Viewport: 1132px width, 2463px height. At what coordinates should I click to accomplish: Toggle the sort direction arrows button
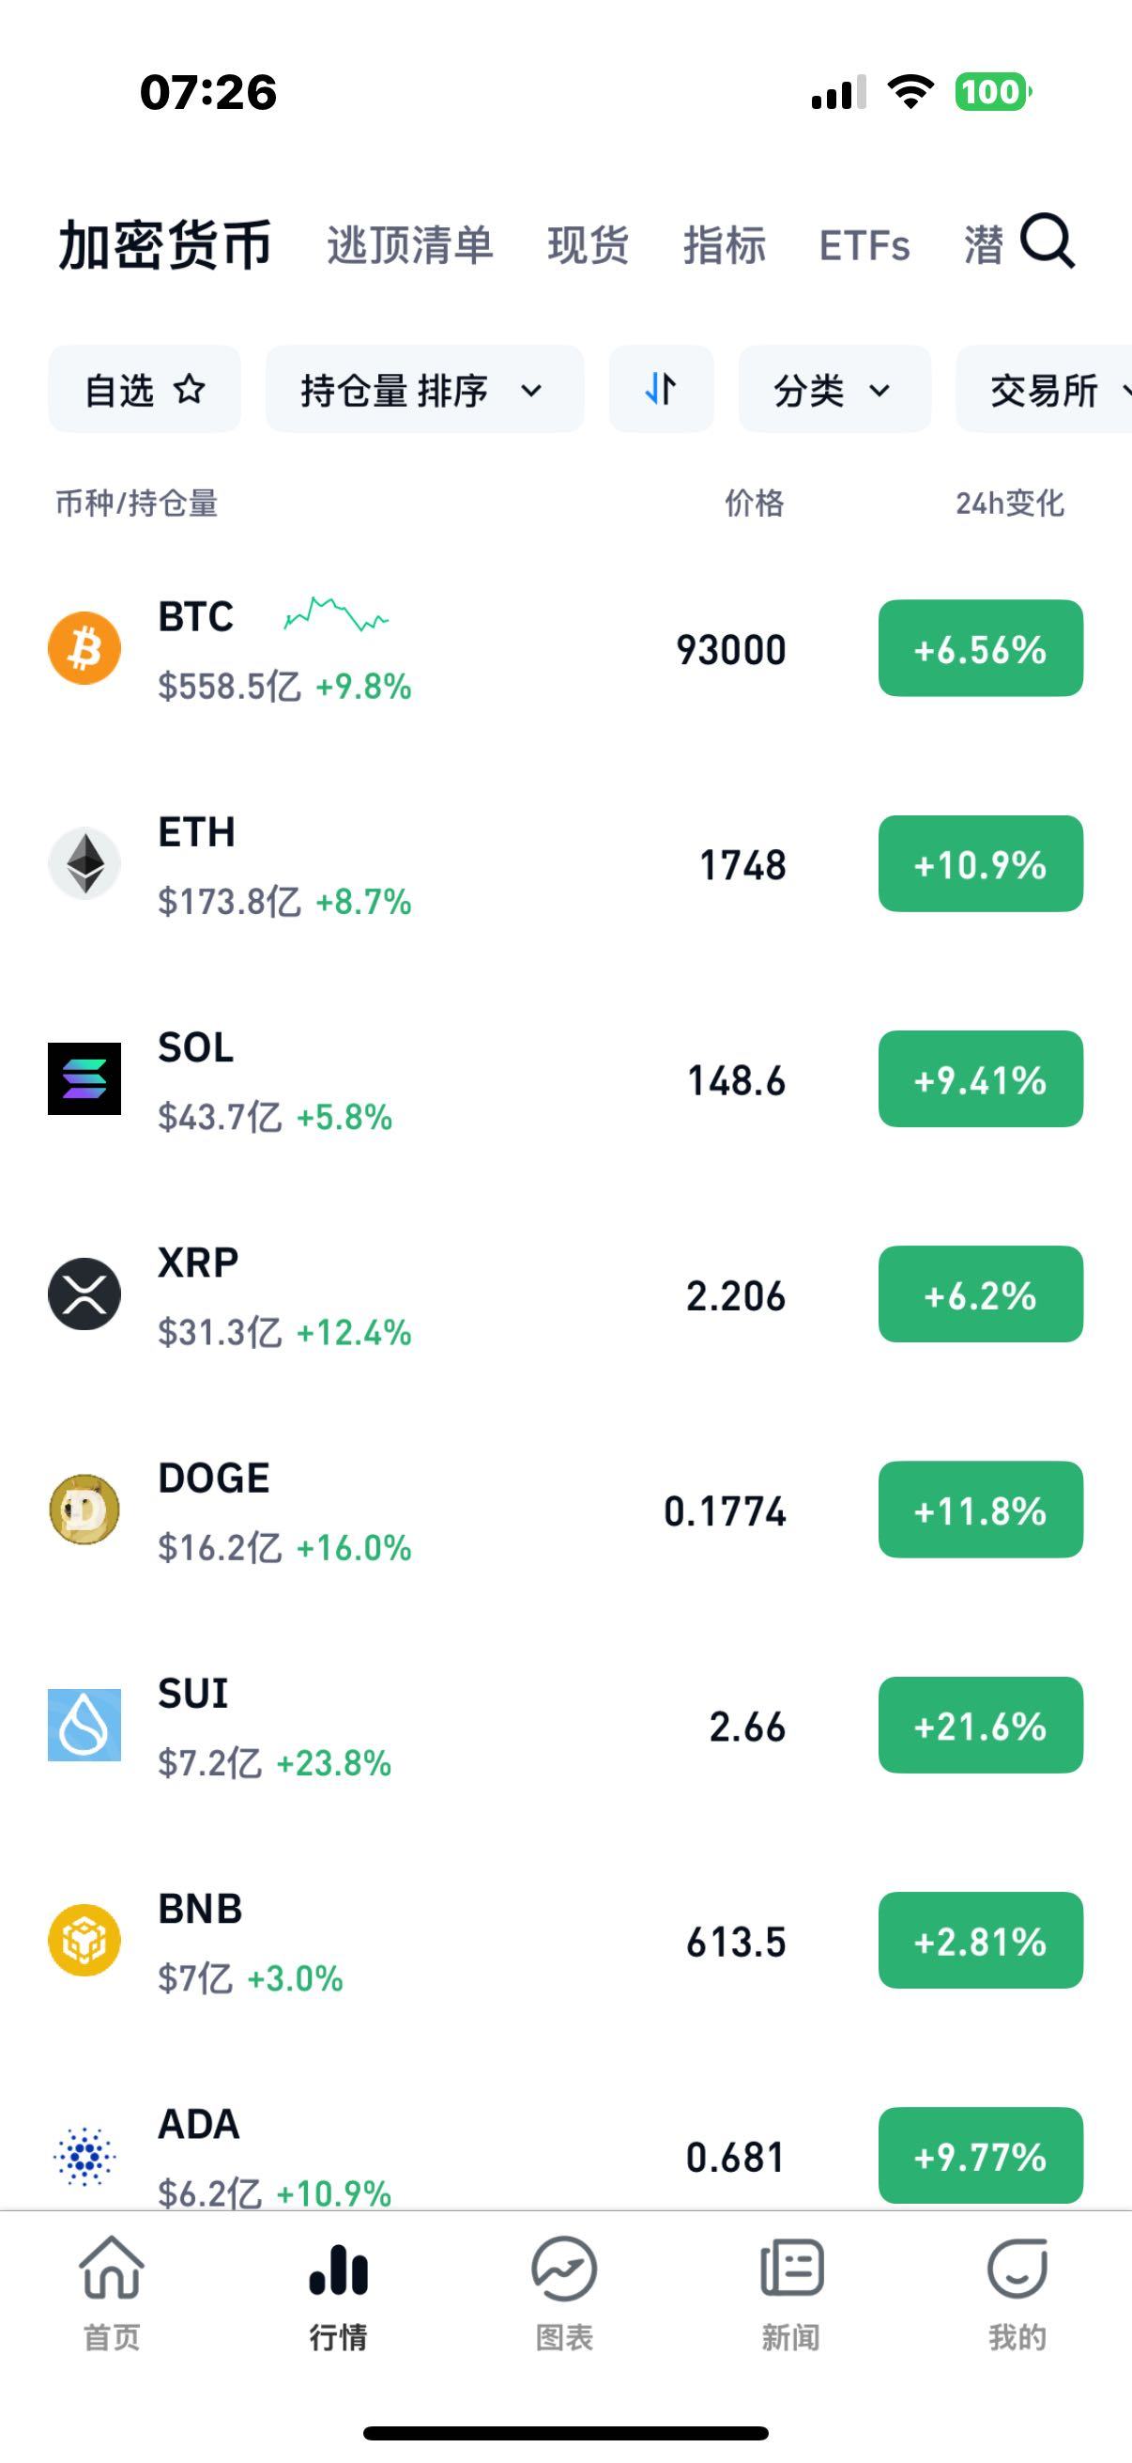tap(661, 389)
